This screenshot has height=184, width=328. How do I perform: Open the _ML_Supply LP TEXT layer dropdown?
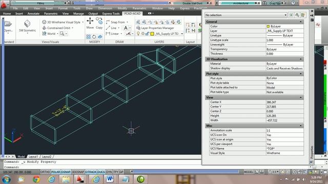[182, 34]
